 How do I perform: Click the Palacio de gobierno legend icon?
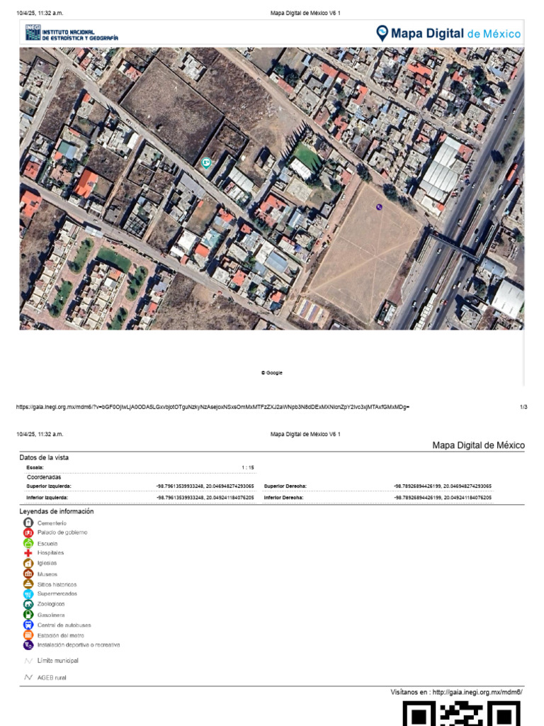click(x=28, y=532)
